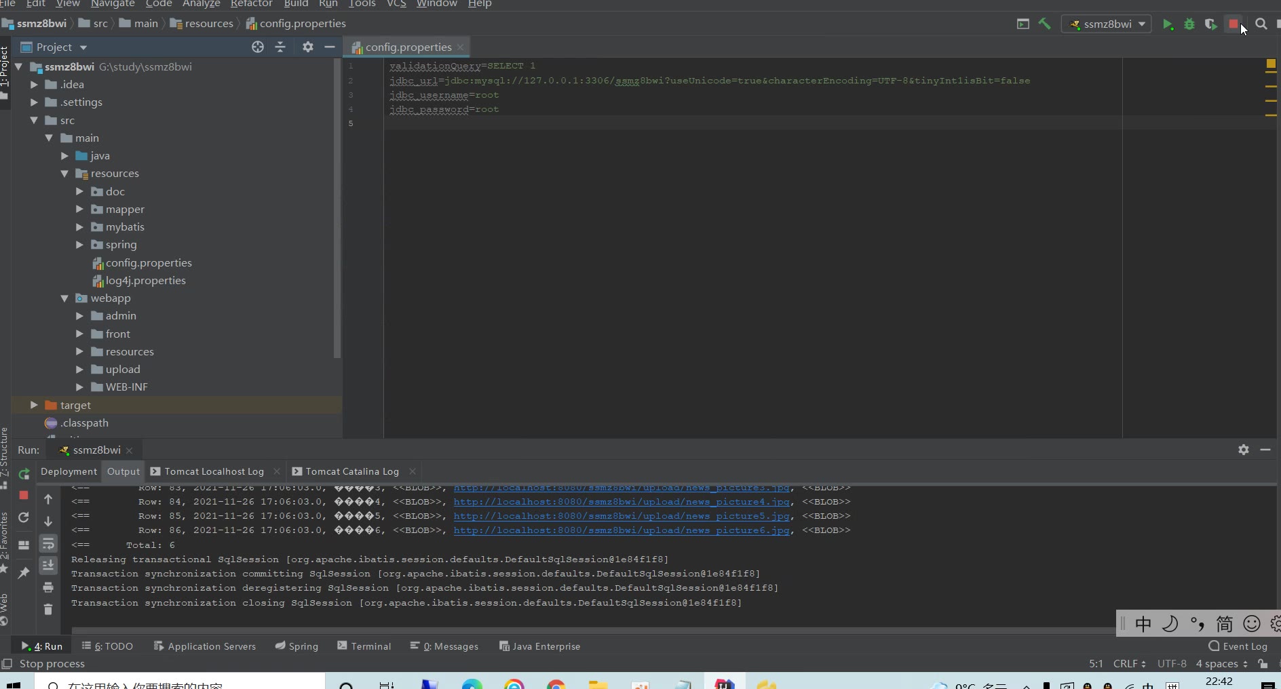
Task: Open Application Servers tool window
Action: point(205,646)
